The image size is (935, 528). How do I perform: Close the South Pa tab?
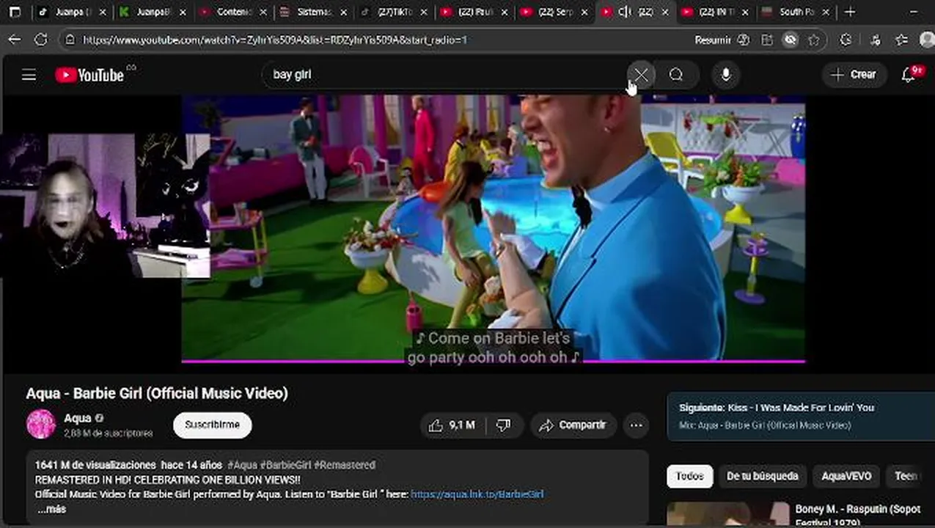point(825,12)
